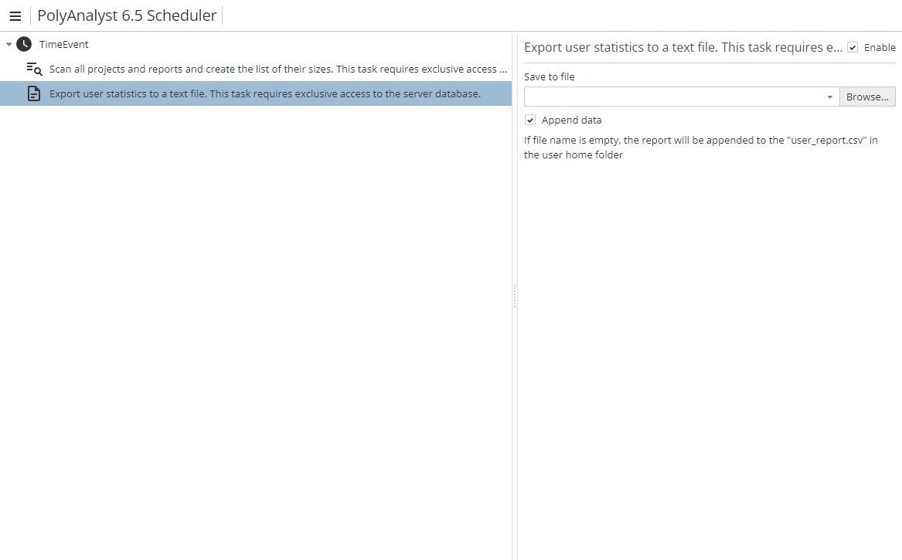Click the Browse... button
The width and height of the screenshot is (902, 560).
click(867, 97)
